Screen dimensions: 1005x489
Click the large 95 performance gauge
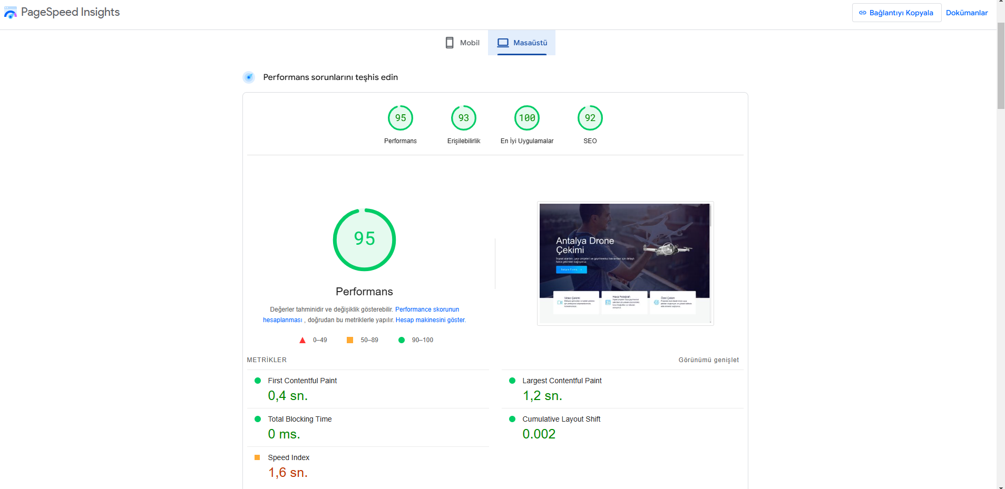point(364,239)
